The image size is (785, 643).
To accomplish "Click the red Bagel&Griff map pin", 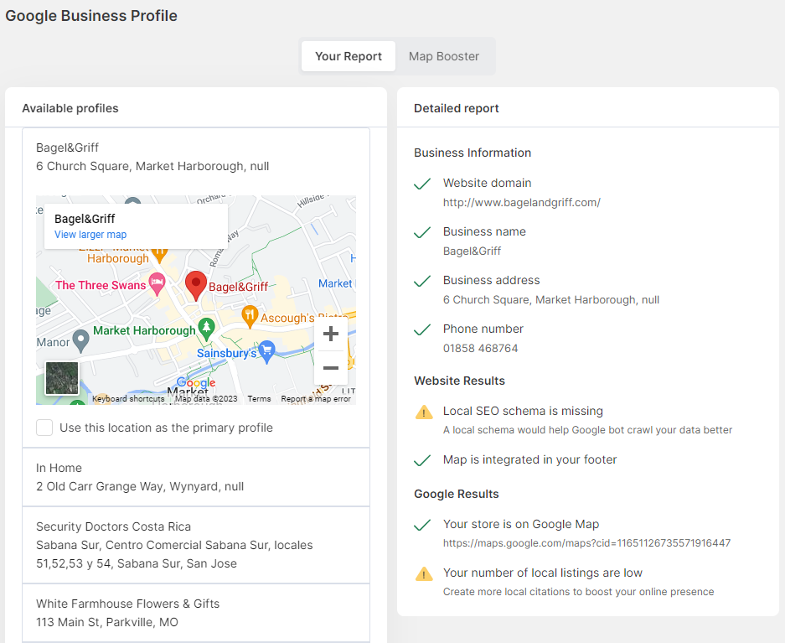I will [x=196, y=285].
